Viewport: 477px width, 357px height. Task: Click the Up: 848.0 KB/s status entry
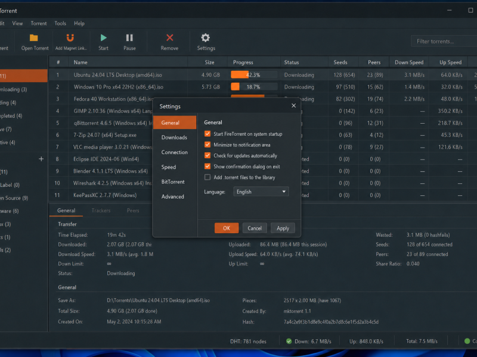[366, 341]
